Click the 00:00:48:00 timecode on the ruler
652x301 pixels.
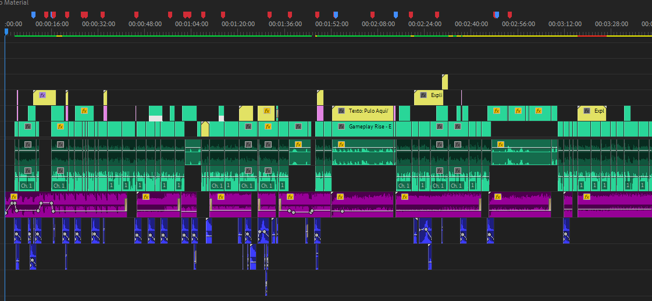pos(145,24)
